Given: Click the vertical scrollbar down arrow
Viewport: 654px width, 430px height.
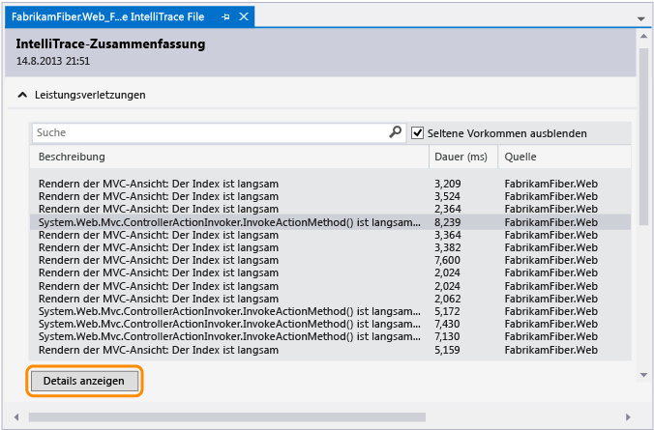Looking at the screenshot, I should point(643,376).
